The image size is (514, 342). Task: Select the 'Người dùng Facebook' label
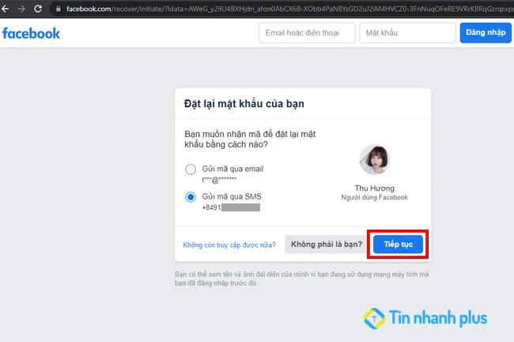coord(375,197)
